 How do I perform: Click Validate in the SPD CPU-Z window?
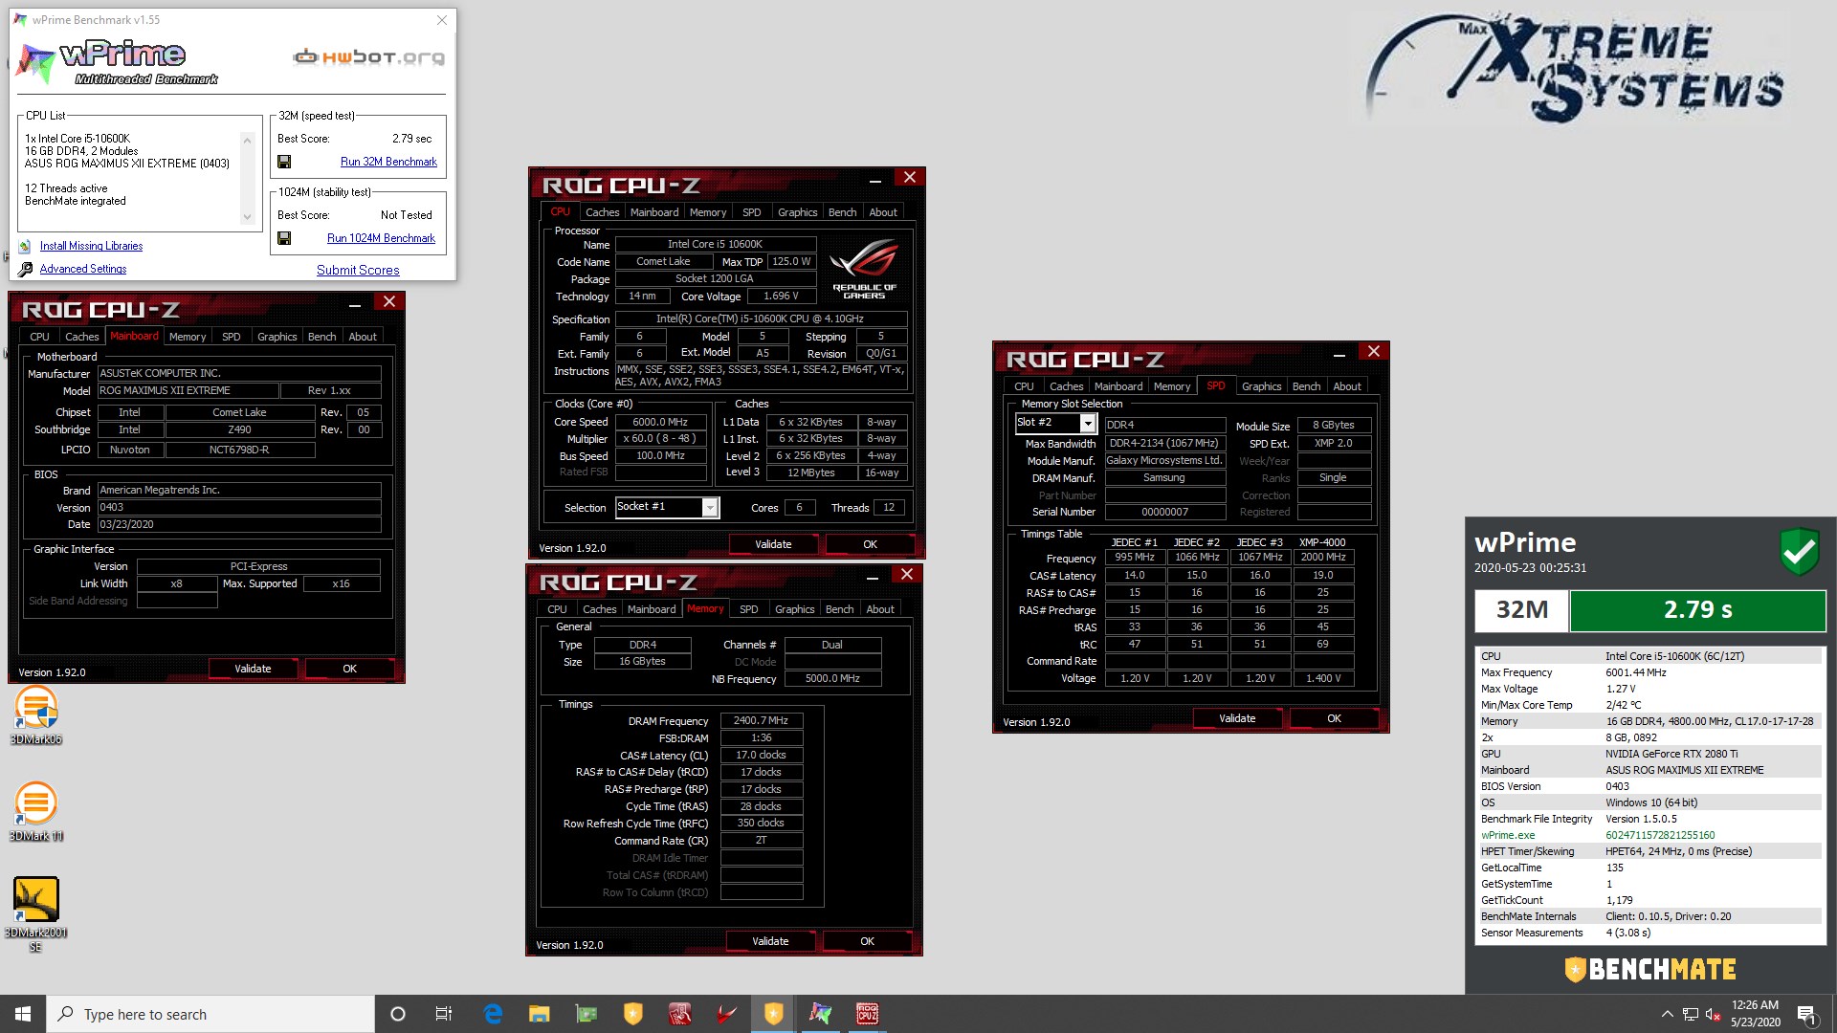click(x=1237, y=718)
